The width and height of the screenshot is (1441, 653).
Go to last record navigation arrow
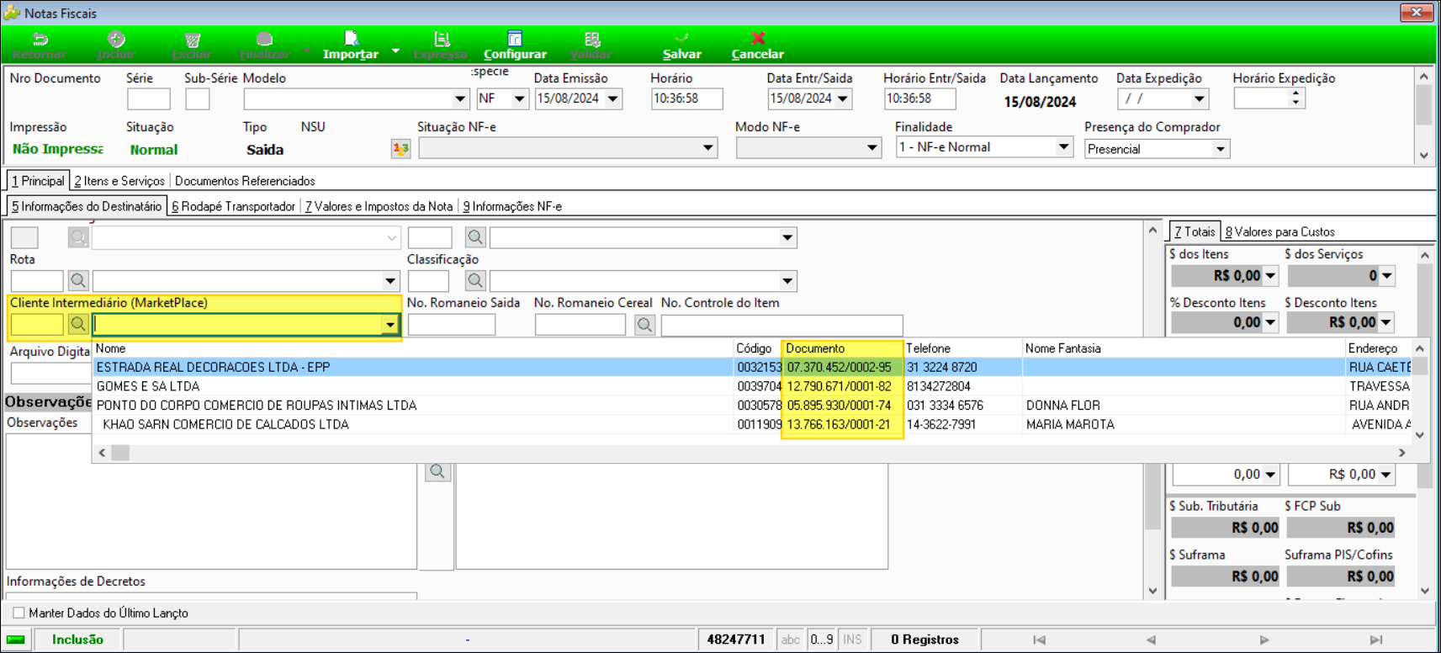[1376, 640]
